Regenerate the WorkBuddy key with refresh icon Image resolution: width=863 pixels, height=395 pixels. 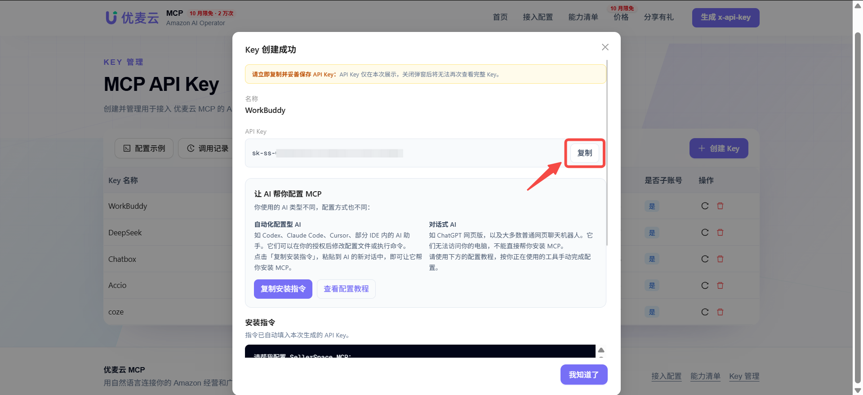point(705,206)
